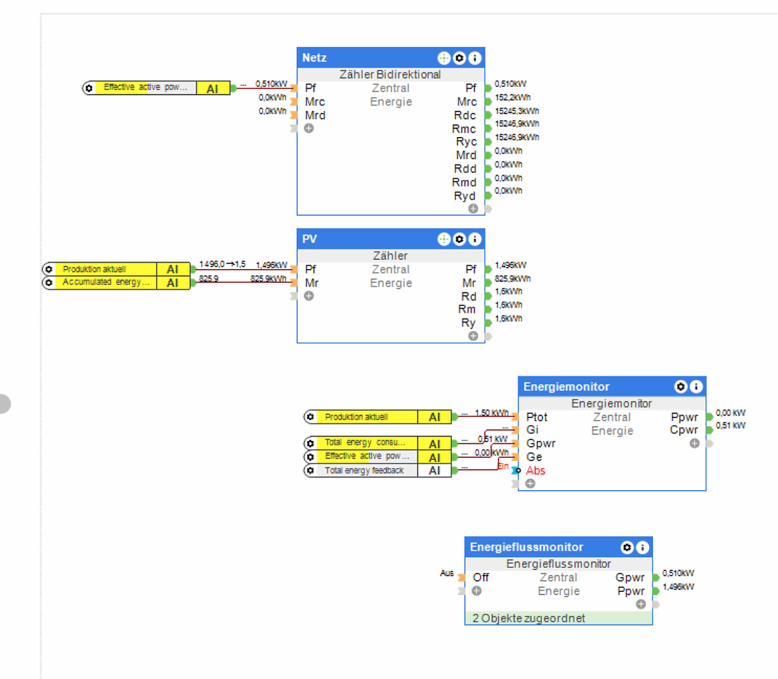This screenshot has height=679, width=778.
Task: Click the Zähler Bidirektional subtitle
Action: [390, 75]
